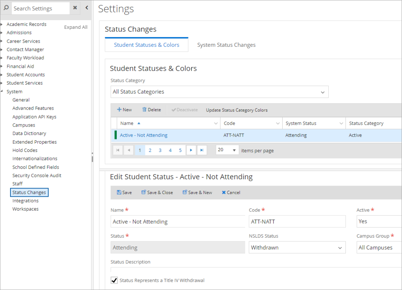Expand the Student Accounts tree node
The image size is (402, 290).
point(1,74)
